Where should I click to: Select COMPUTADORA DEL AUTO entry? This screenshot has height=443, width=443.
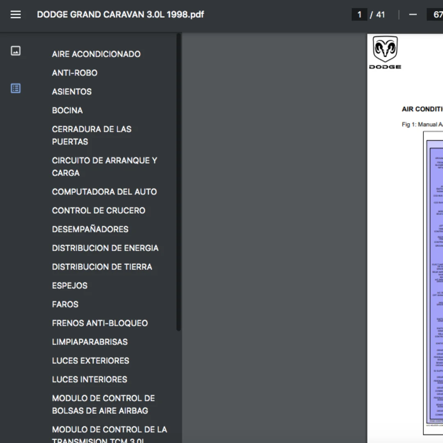pyautogui.click(x=104, y=192)
